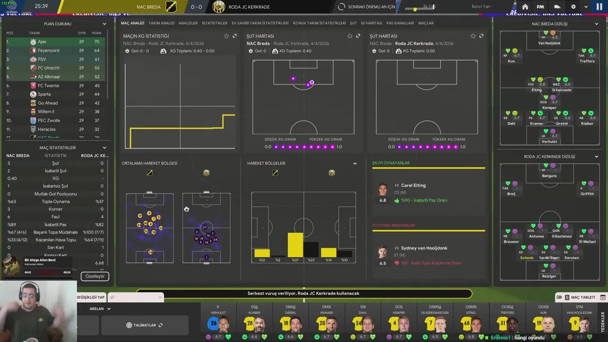Click the Roda JC Kerkrade XG oranı scale
This screenshot has height=342, width=608.
coord(427,147)
